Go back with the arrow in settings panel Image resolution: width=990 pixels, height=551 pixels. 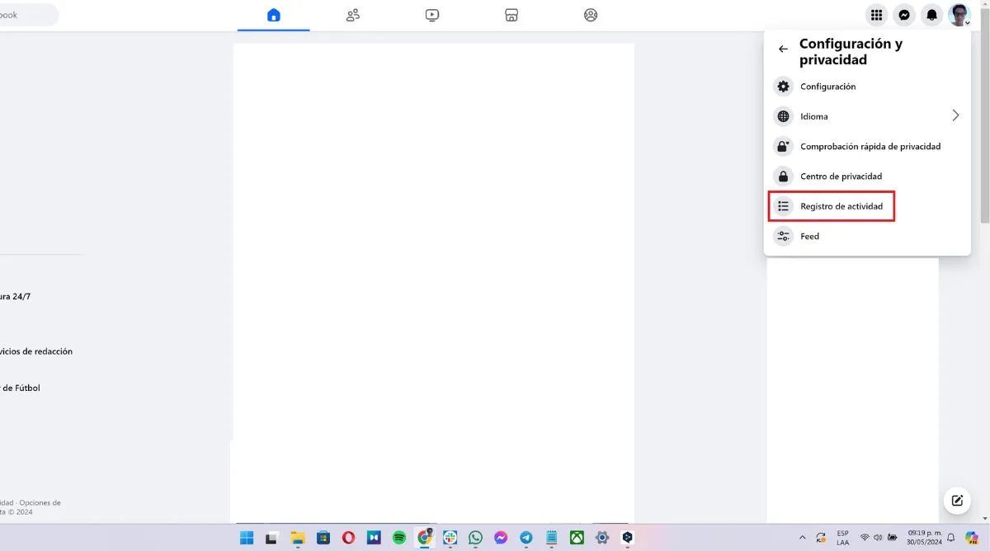(x=783, y=49)
